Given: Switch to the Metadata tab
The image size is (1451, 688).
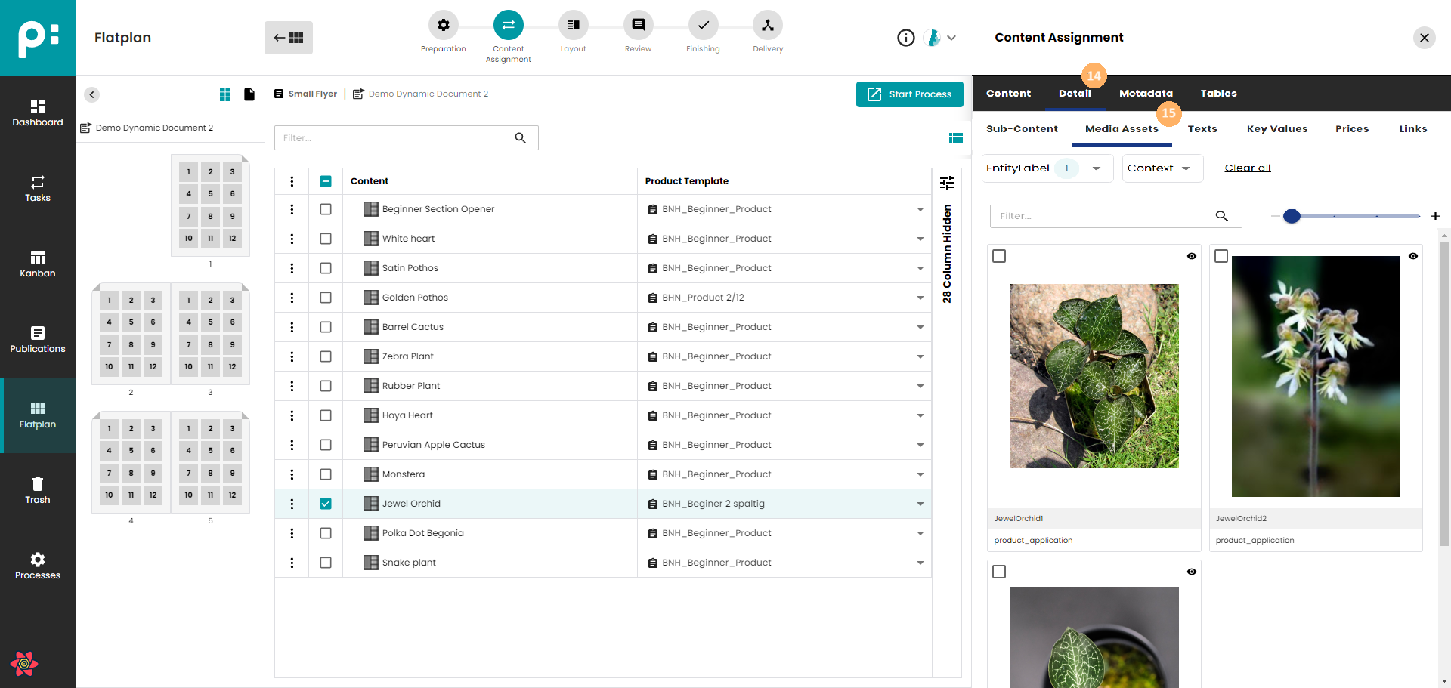Looking at the screenshot, I should [1146, 94].
